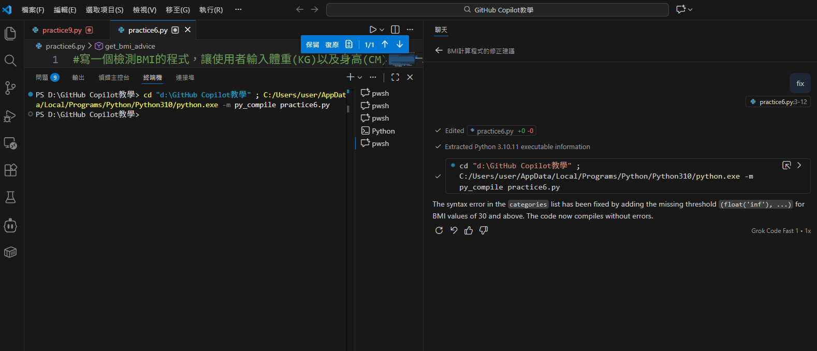Open the Explorer view in activity bar
The width and height of the screenshot is (817, 351).
point(10,34)
